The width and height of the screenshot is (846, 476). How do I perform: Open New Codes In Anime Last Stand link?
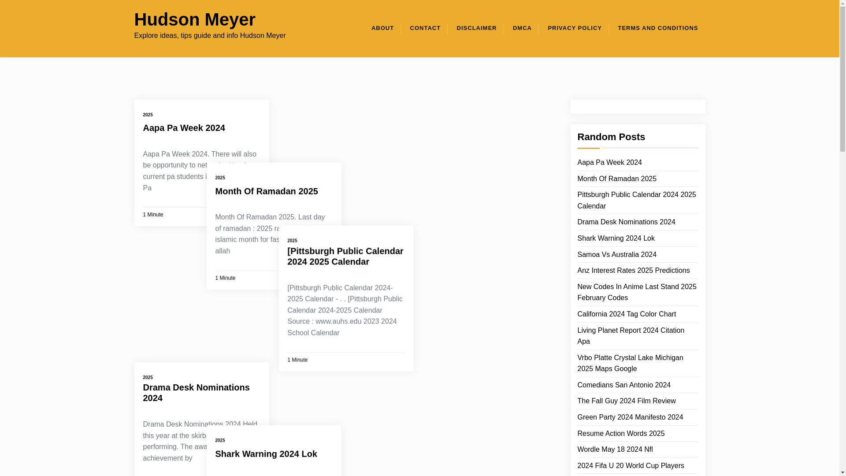tap(637, 292)
